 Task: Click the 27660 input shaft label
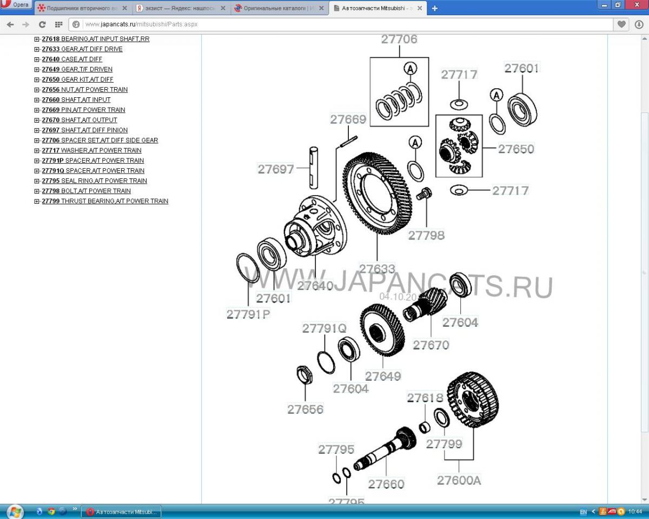386,484
